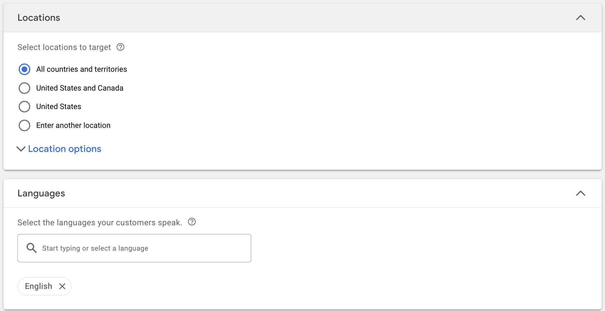Click the 'United States and Canada' label text
The image size is (605, 311).
pos(80,88)
